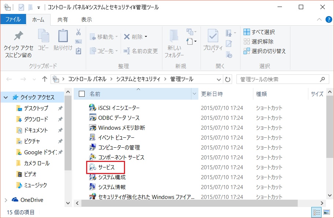Open the address bar history dropdown
This screenshot has height=218, width=334.
219,80
